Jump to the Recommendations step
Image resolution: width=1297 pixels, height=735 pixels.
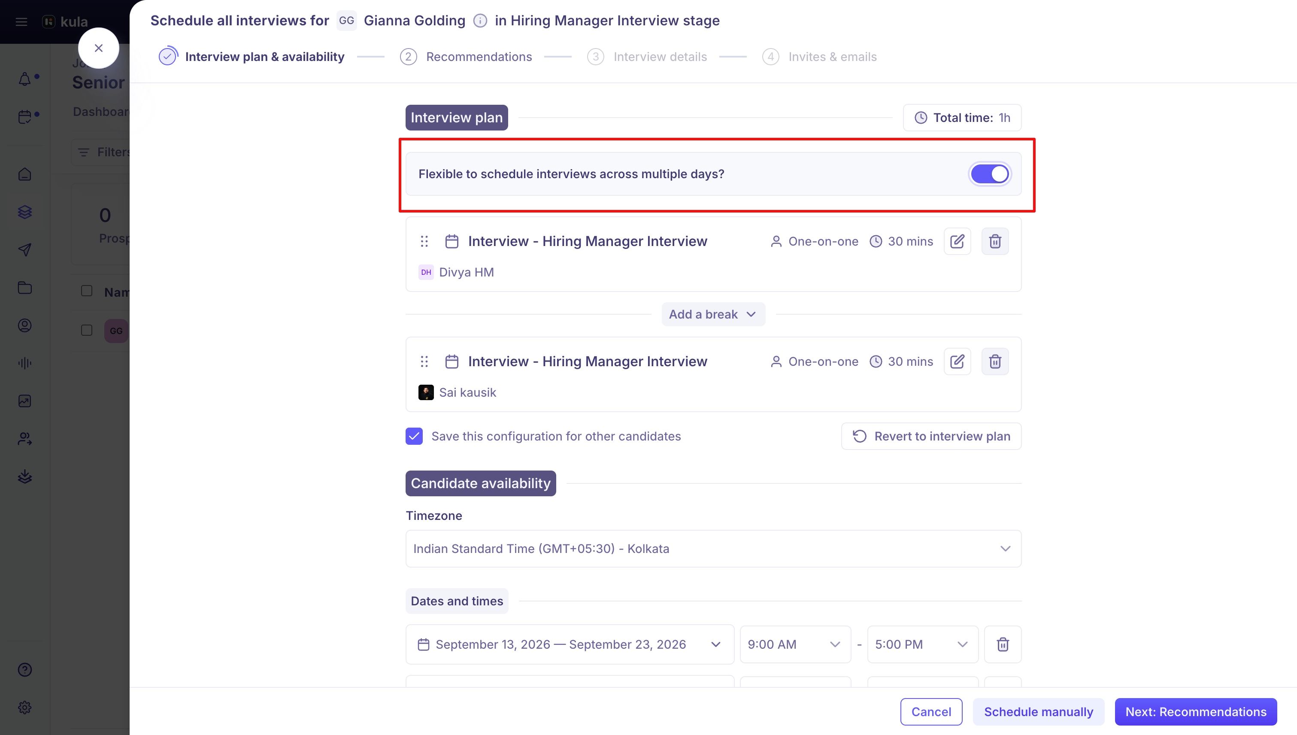coord(466,57)
